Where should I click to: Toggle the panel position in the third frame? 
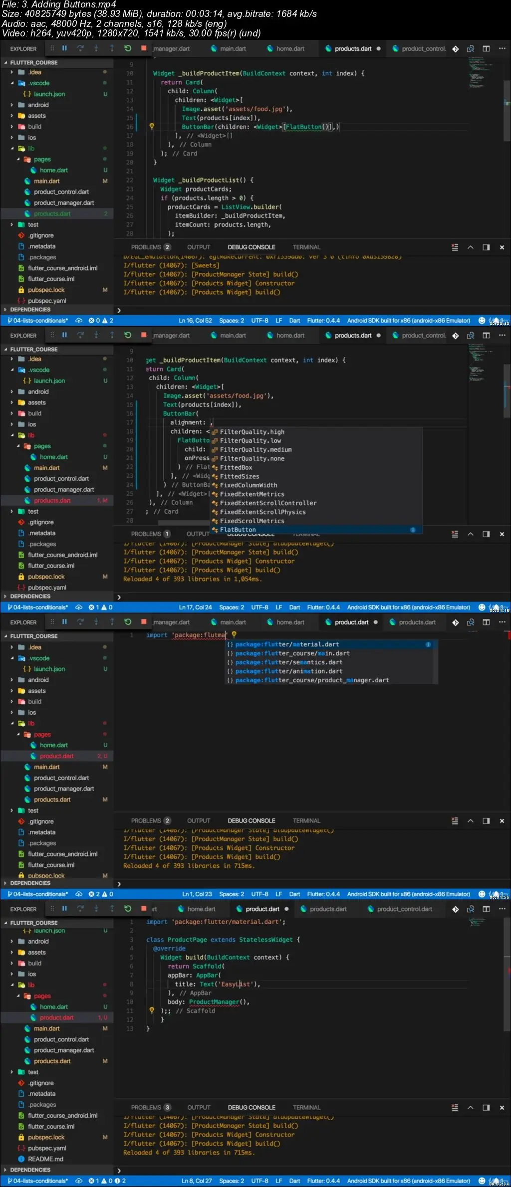[486, 821]
